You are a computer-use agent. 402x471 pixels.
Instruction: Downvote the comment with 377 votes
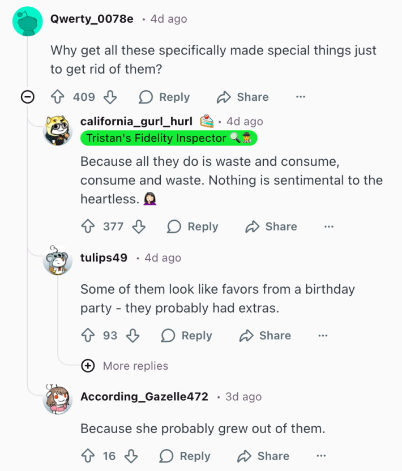tap(139, 226)
